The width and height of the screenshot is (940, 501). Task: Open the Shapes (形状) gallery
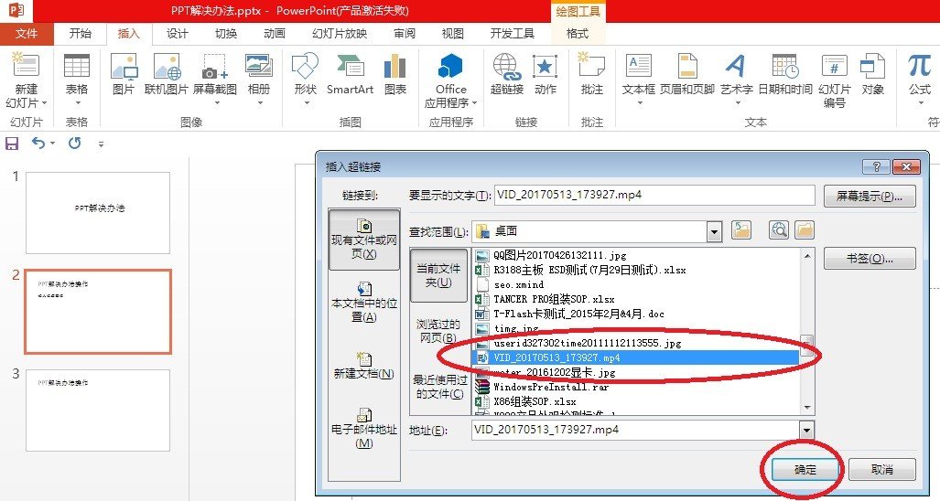[305, 79]
